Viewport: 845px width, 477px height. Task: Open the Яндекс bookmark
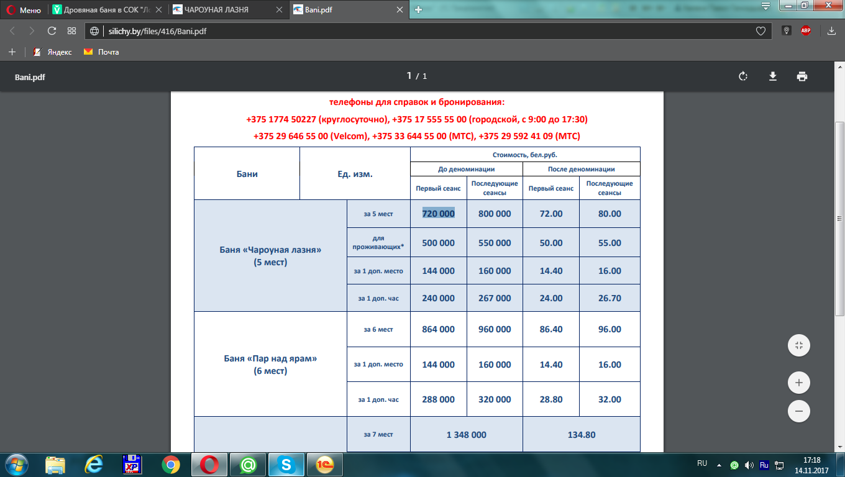(53, 52)
